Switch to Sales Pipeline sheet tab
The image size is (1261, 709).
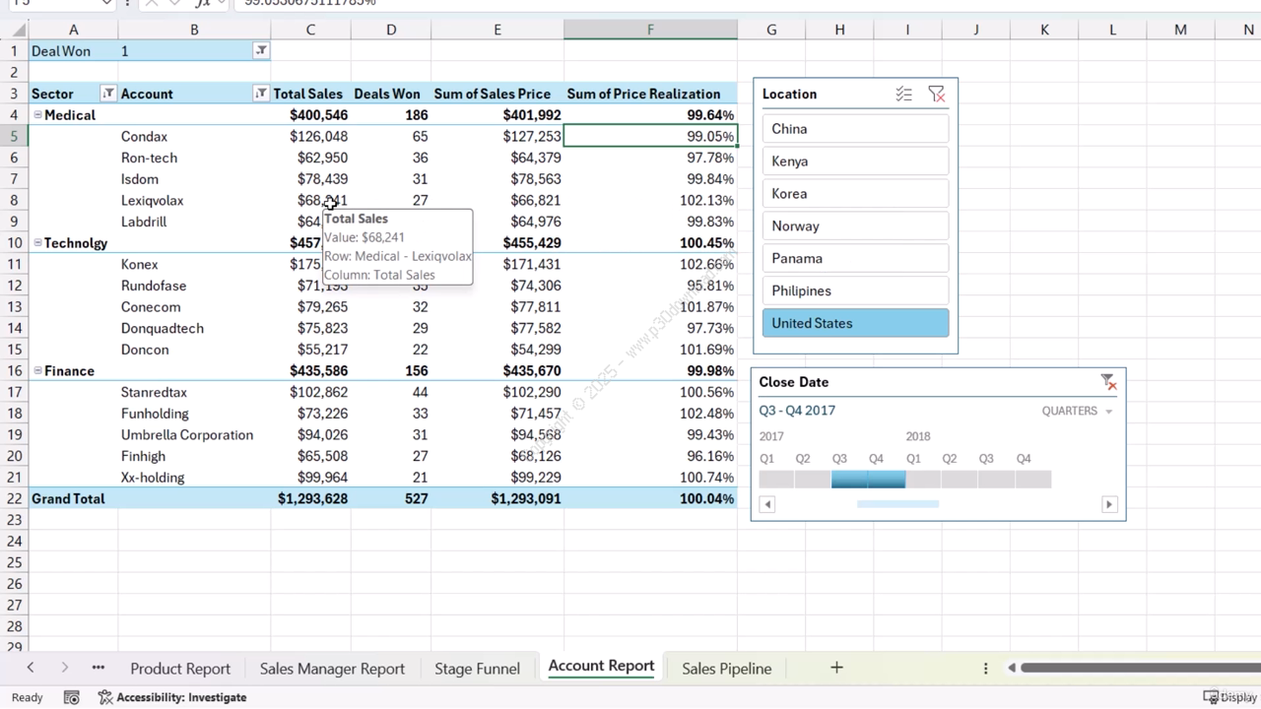point(727,669)
